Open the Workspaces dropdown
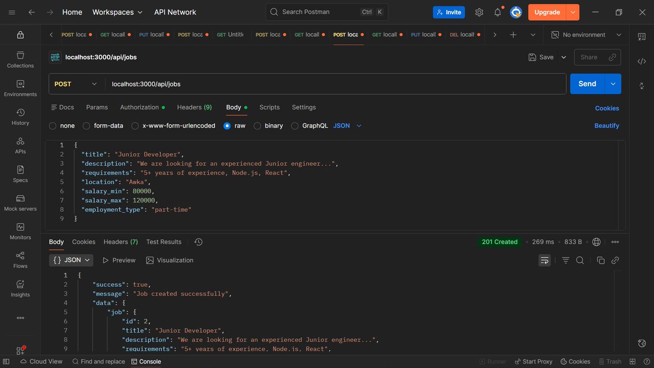The width and height of the screenshot is (654, 368). (x=117, y=12)
